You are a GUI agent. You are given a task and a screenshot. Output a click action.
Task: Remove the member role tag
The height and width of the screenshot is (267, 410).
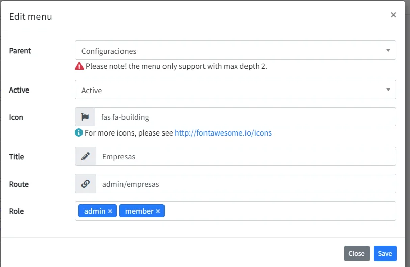(x=158, y=211)
